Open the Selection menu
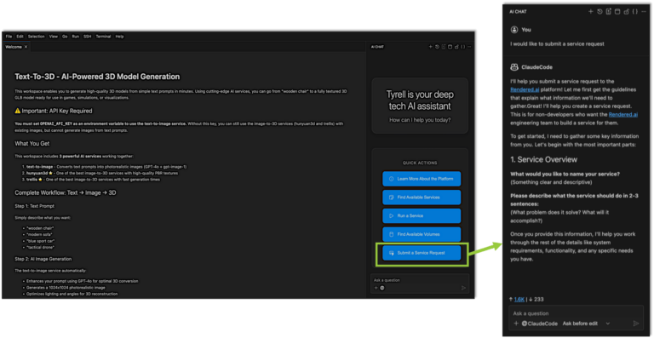The width and height of the screenshot is (654, 338). coord(37,37)
